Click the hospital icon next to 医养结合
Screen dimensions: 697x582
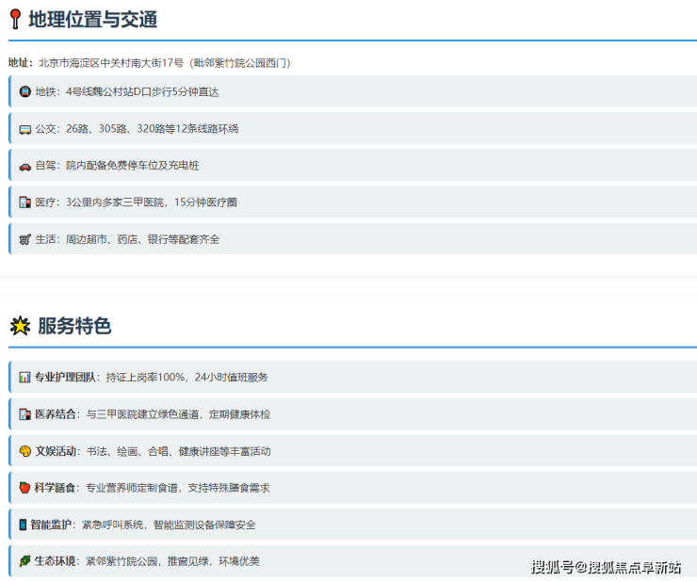coord(25,414)
